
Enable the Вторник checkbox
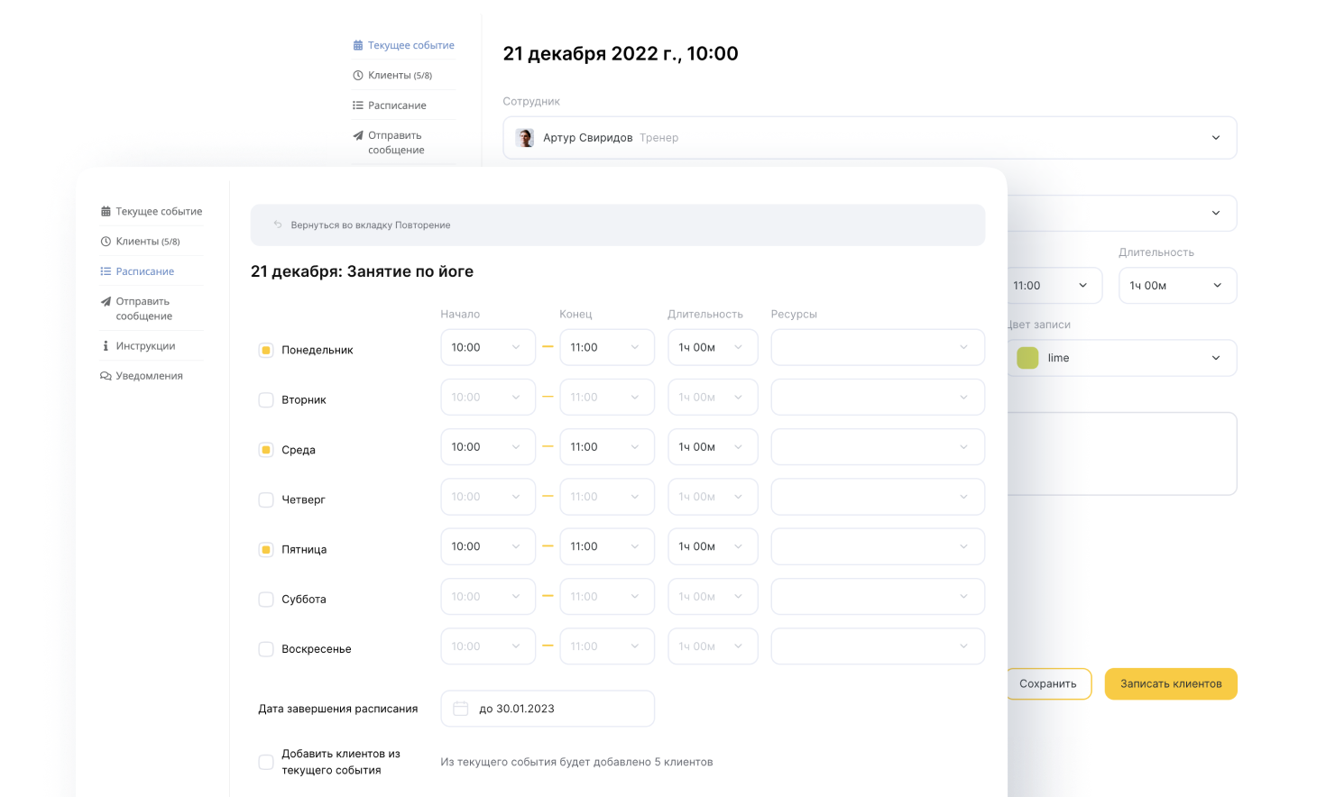pos(266,399)
